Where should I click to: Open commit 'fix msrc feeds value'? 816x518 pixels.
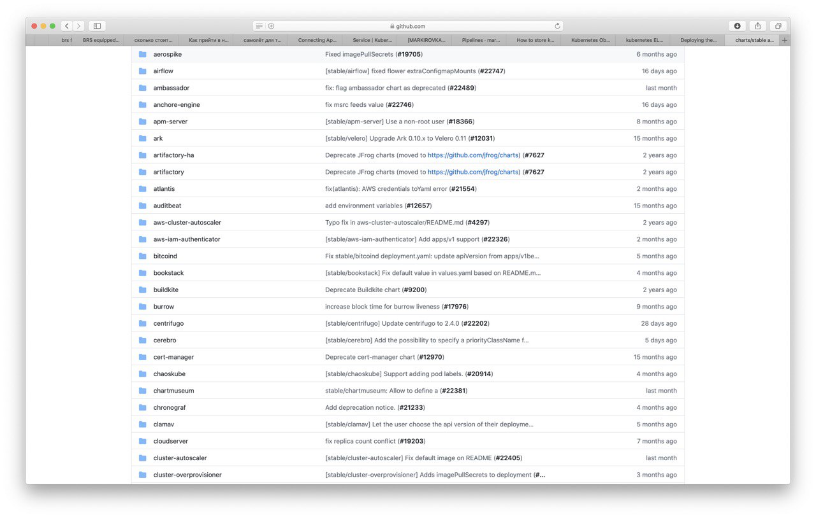[x=354, y=105]
